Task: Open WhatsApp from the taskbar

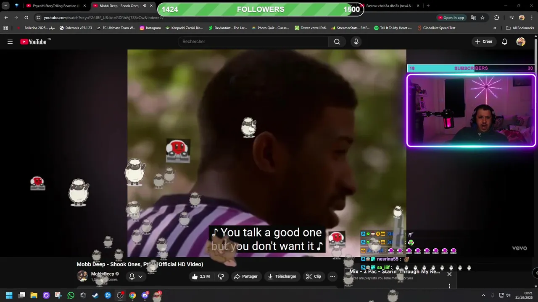Action: 71,295
